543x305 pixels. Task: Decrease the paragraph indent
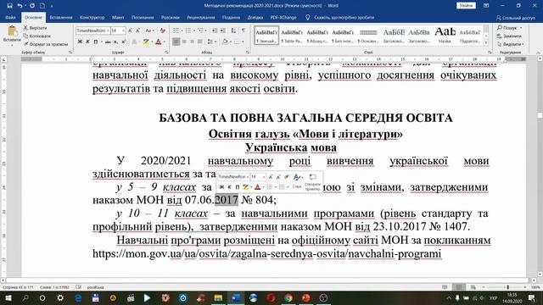pyautogui.click(x=215, y=30)
